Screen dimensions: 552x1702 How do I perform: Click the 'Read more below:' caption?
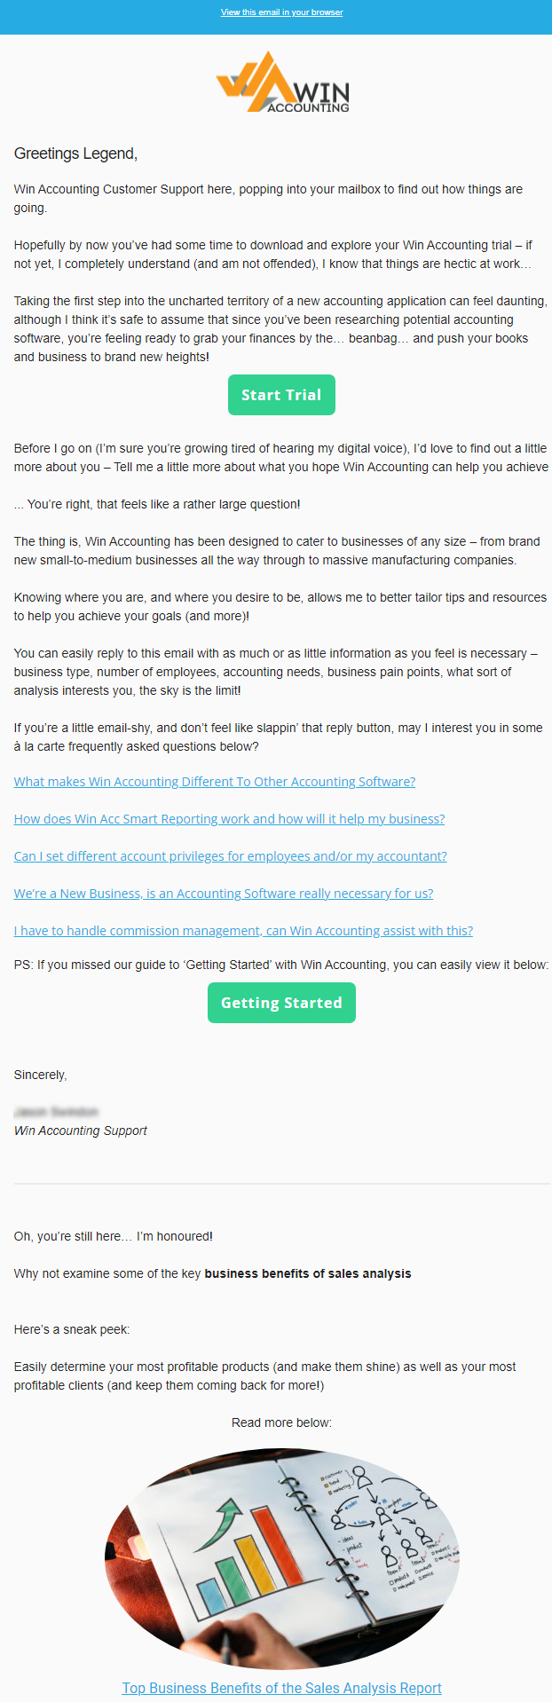281,1422
